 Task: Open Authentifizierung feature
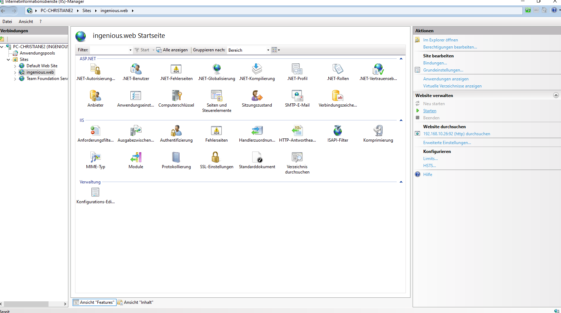[x=176, y=134]
